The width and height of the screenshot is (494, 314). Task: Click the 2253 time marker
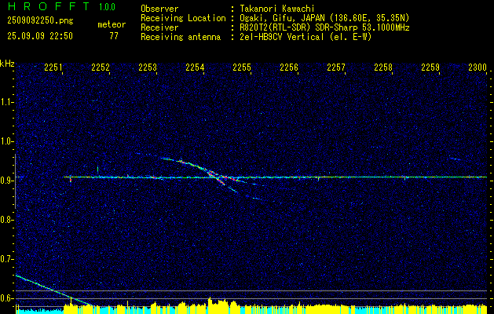click(148, 68)
